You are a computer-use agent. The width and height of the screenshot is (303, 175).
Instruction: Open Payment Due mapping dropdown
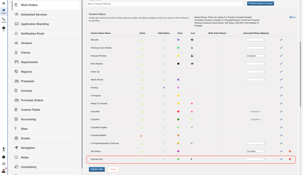pos(256,159)
